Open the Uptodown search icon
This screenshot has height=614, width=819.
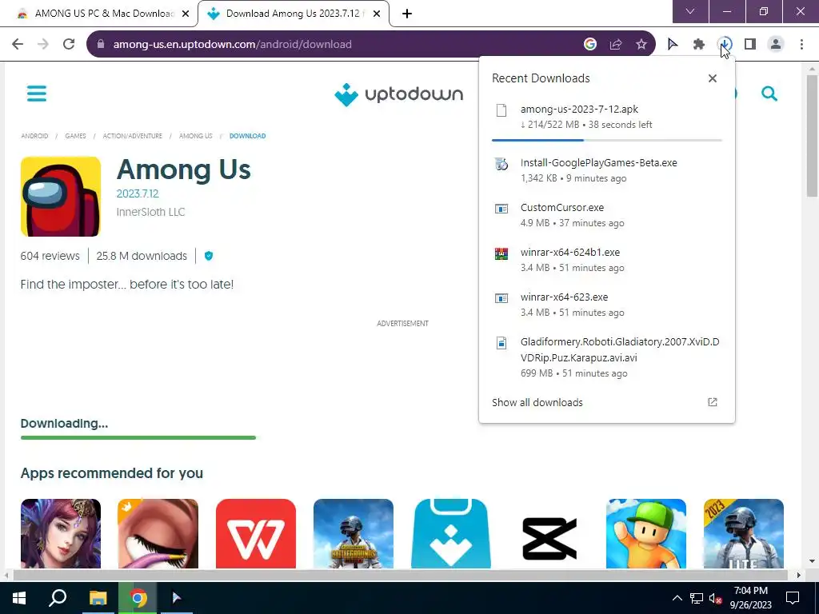[x=769, y=94]
